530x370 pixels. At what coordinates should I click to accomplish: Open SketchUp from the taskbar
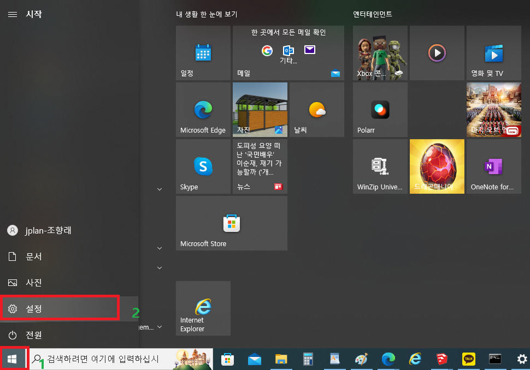(442, 359)
